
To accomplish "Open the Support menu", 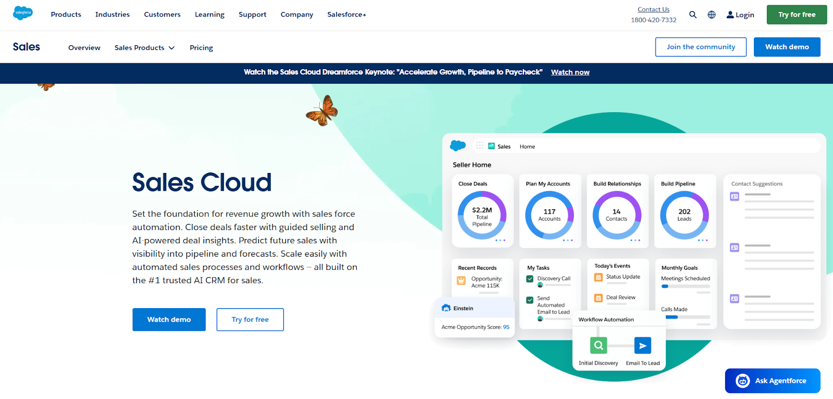I will coord(253,15).
